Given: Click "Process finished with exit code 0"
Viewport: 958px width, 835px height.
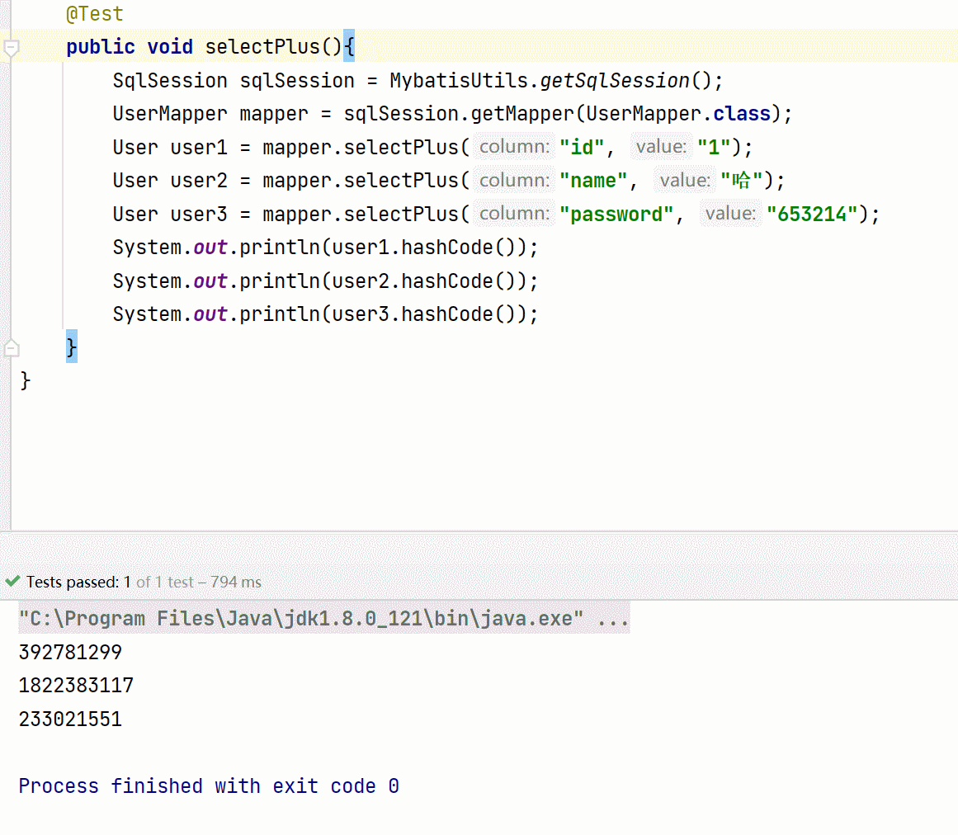Looking at the screenshot, I should [209, 786].
